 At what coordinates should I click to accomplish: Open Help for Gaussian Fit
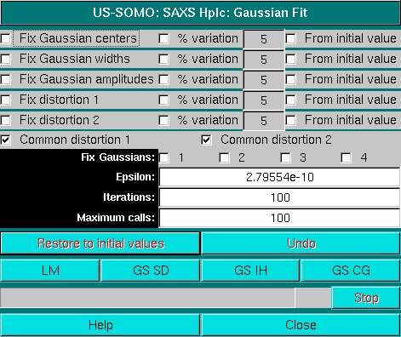point(100,325)
